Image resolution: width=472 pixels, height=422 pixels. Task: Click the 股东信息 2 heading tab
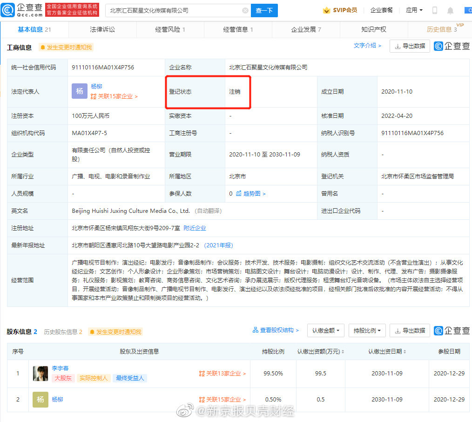point(22,332)
